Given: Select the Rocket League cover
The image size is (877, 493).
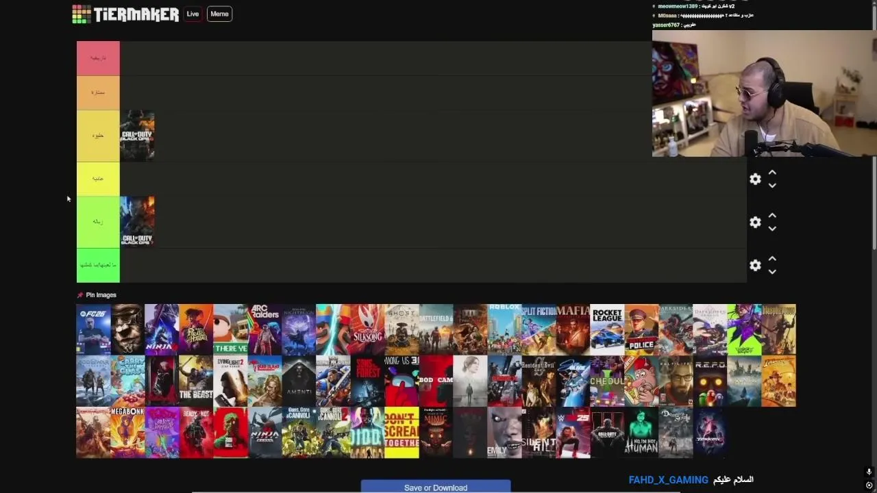Looking at the screenshot, I should [607, 329].
